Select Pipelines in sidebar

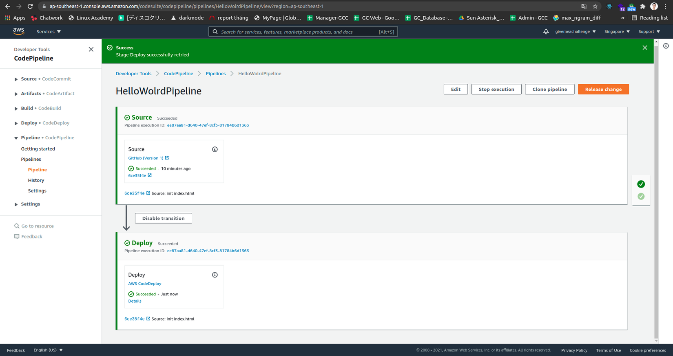click(x=31, y=159)
